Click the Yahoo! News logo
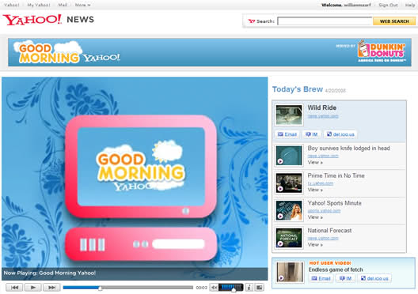Viewport: 418px width, 294px height. (48, 20)
